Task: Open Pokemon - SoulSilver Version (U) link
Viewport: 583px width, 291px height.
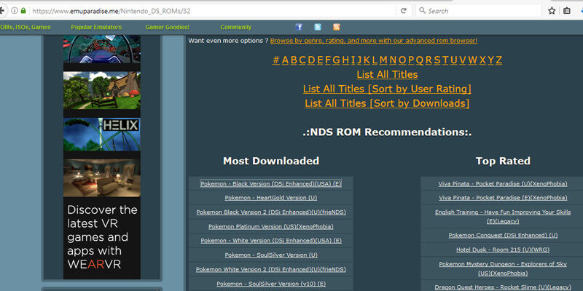Action: (271, 255)
